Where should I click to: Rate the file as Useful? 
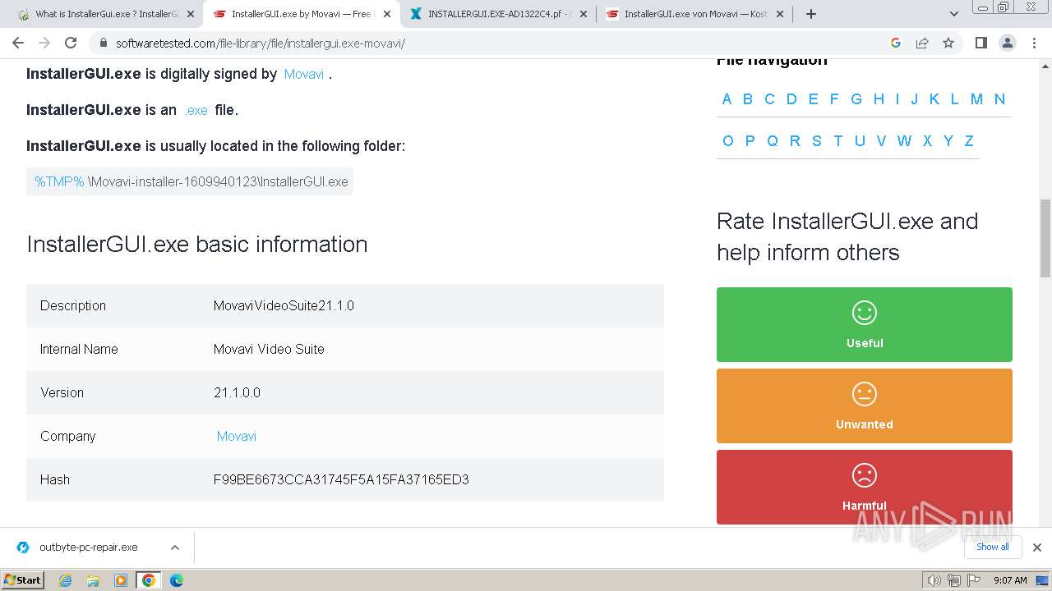865,324
